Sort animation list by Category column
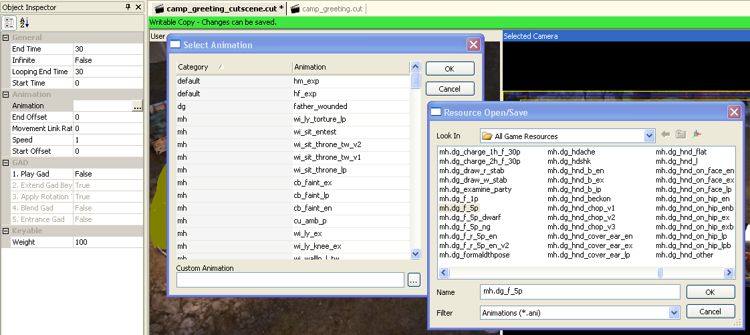Image resolution: width=750 pixels, height=335 pixels. click(x=234, y=67)
